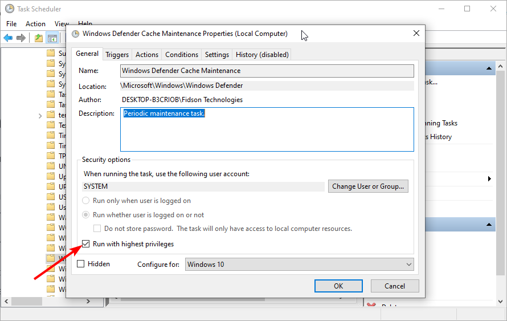Open the Action menu
The image size is (507, 321).
[x=35, y=23]
